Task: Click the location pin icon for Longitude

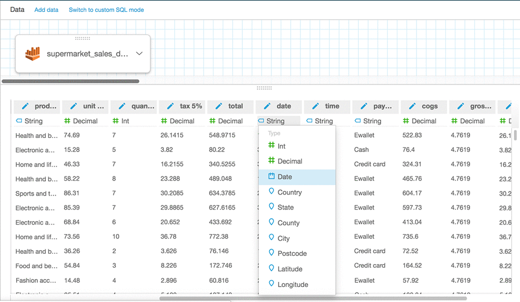Action: (271, 283)
